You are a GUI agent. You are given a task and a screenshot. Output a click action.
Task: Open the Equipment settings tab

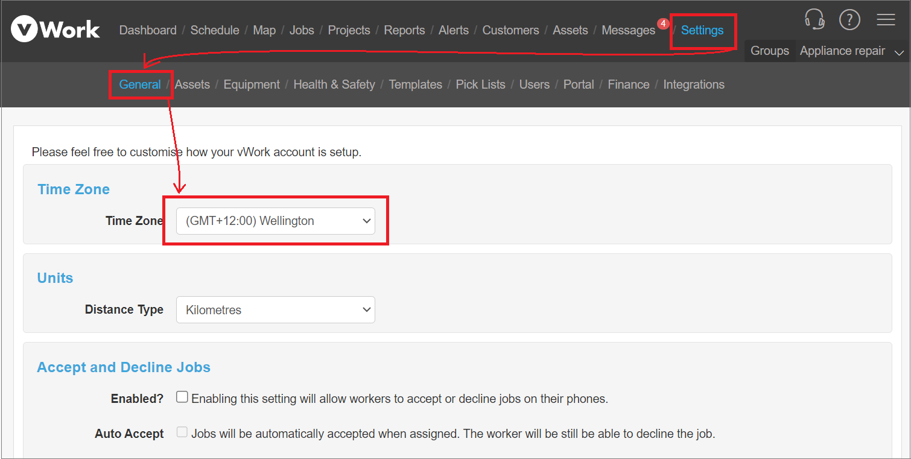[x=252, y=84]
